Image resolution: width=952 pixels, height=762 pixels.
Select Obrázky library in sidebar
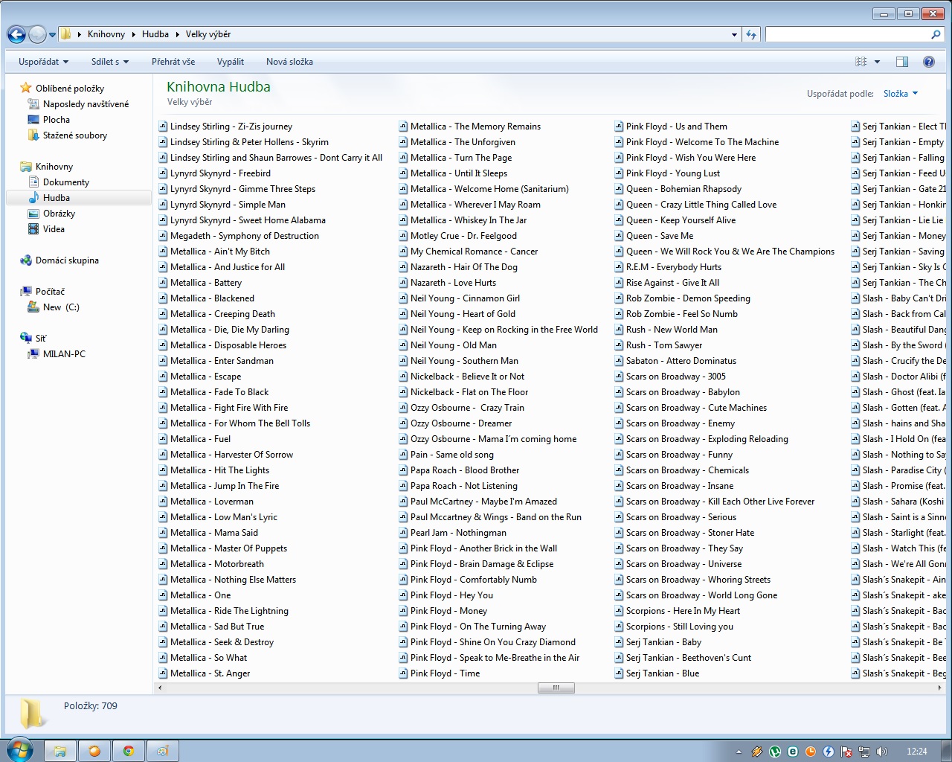pos(59,214)
